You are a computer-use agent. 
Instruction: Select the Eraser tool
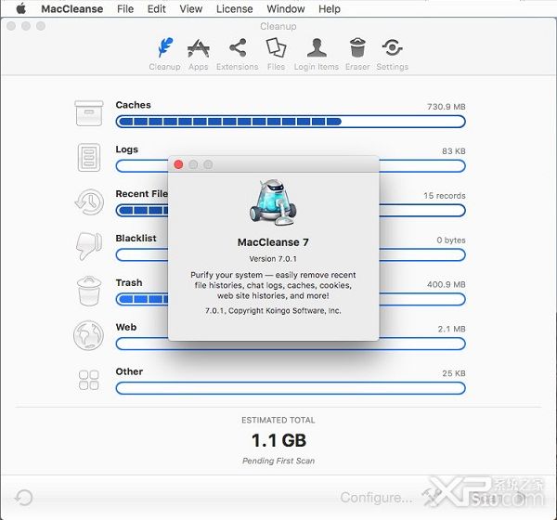[357, 54]
